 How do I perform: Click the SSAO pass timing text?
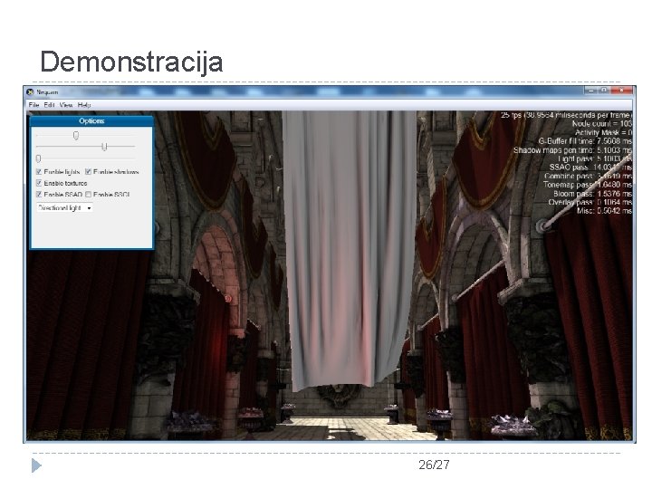tap(590, 168)
